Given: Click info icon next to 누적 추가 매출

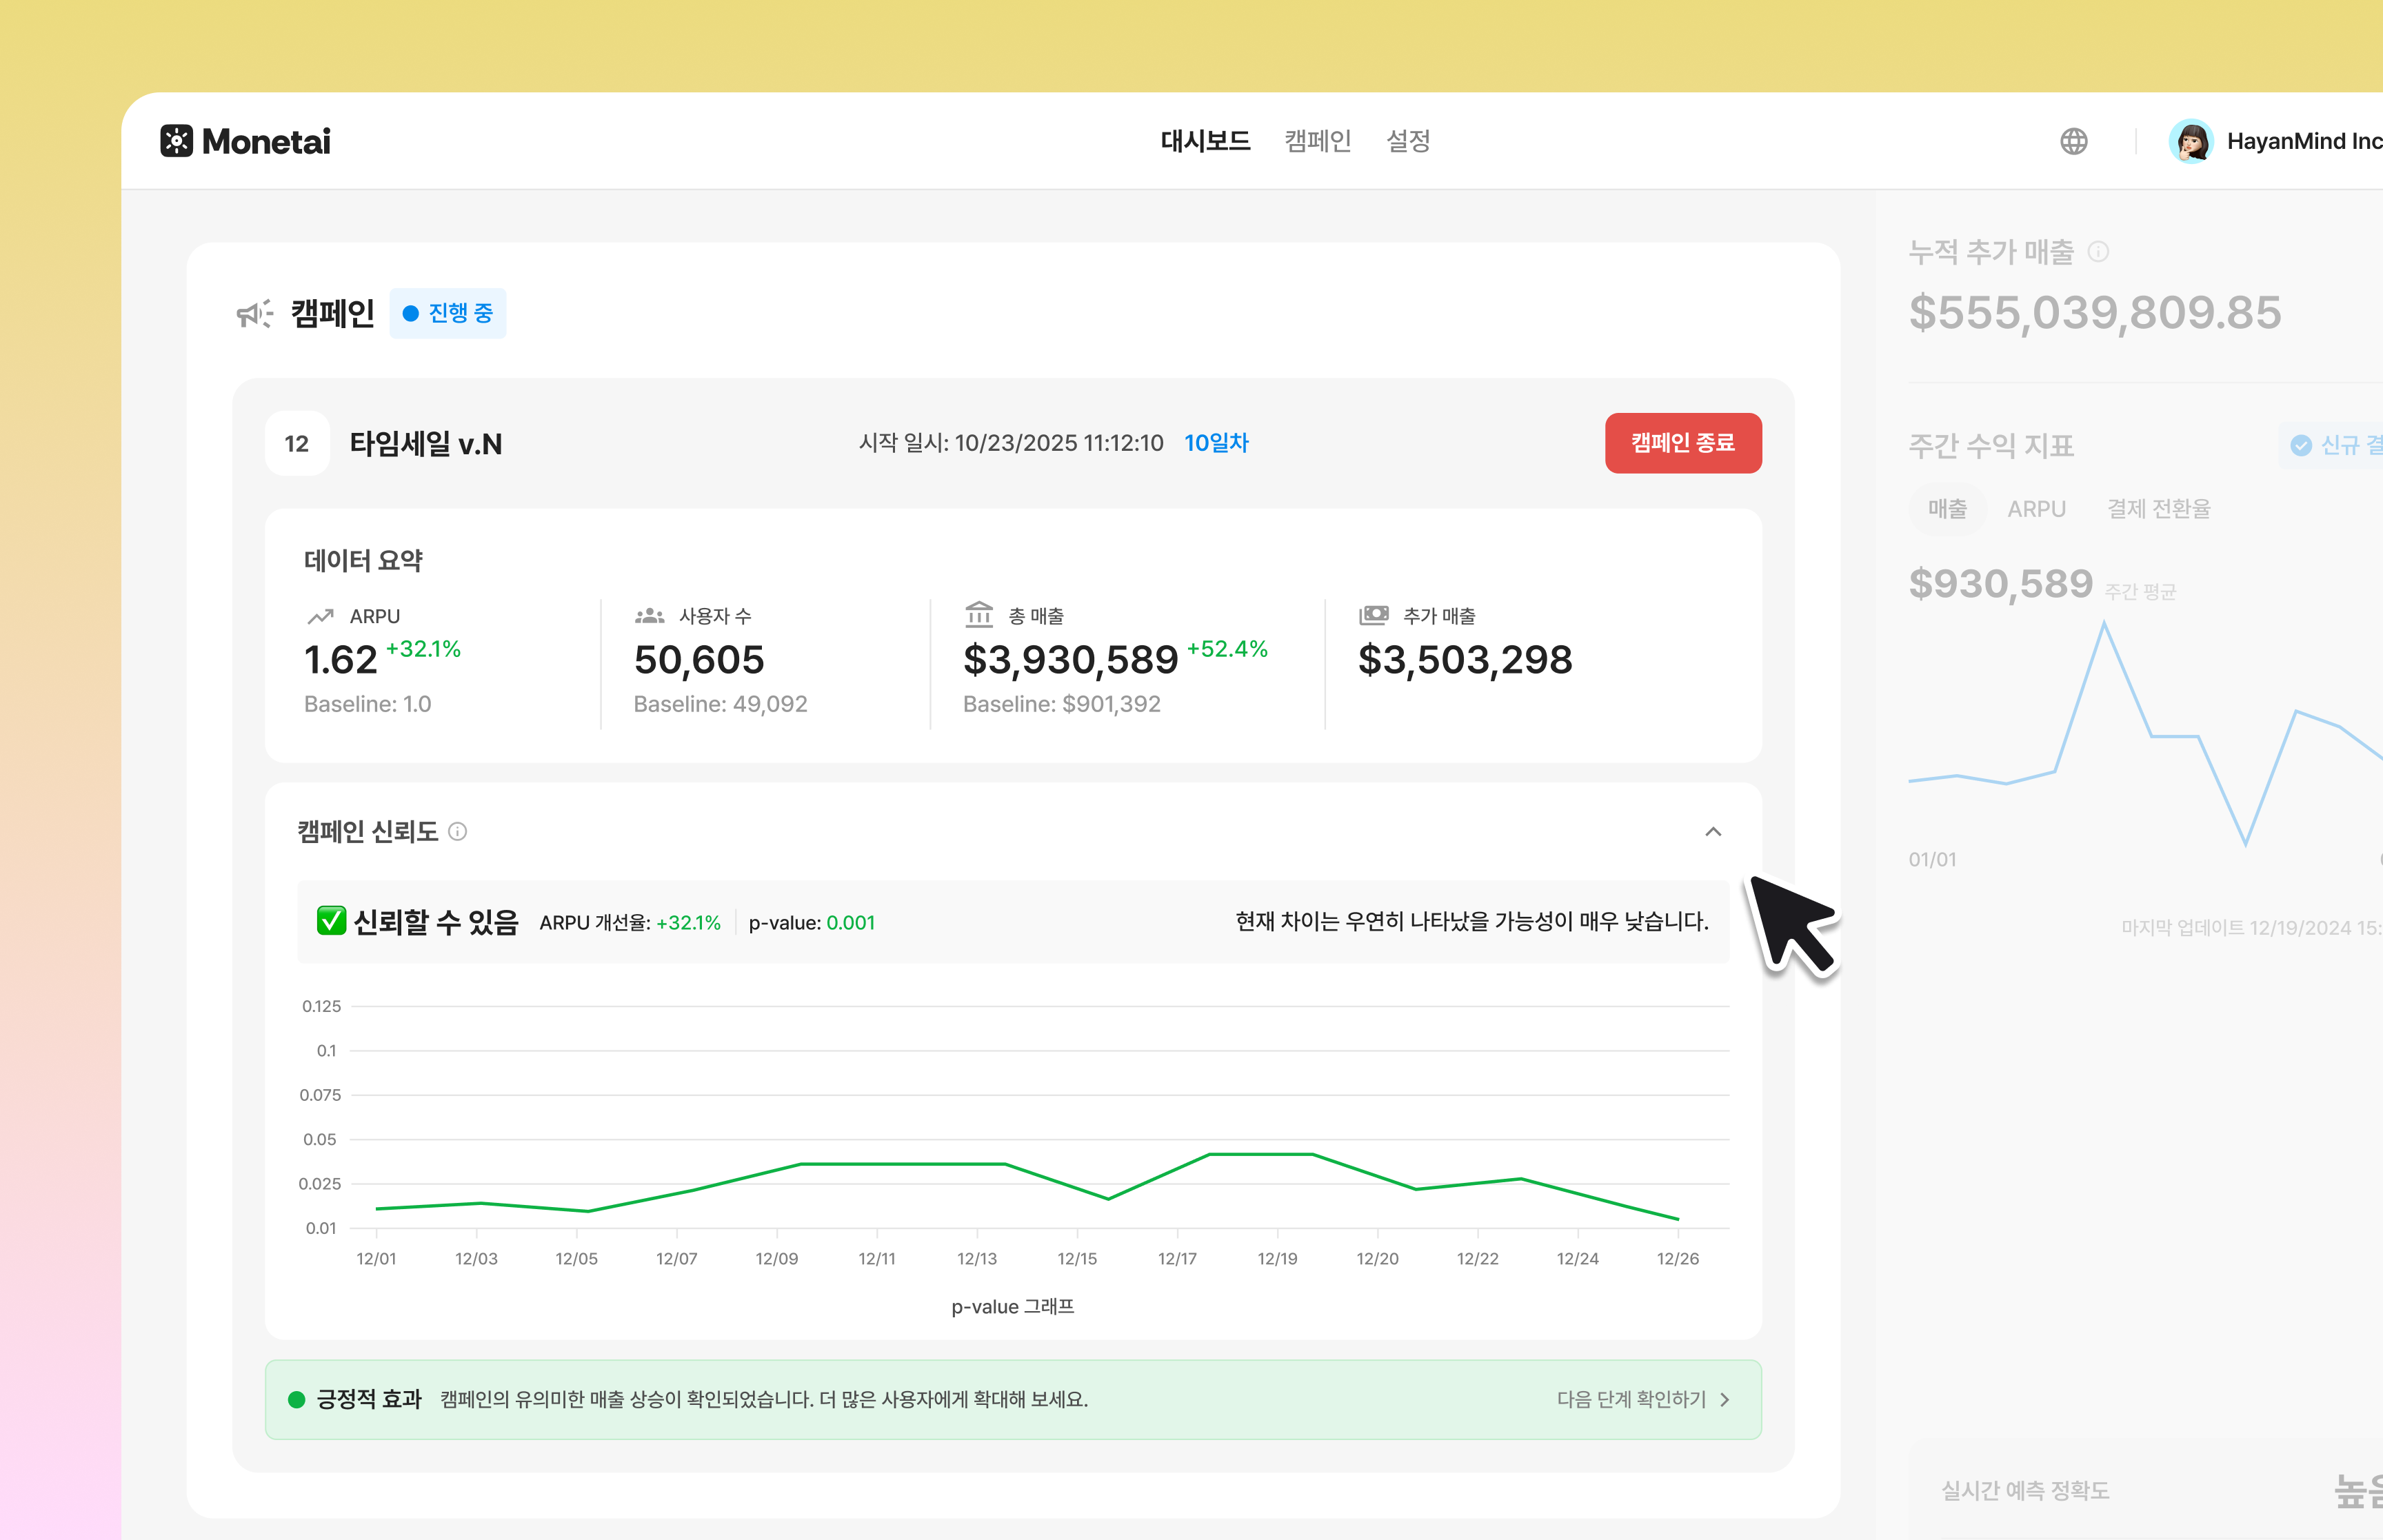Looking at the screenshot, I should 2098,252.
